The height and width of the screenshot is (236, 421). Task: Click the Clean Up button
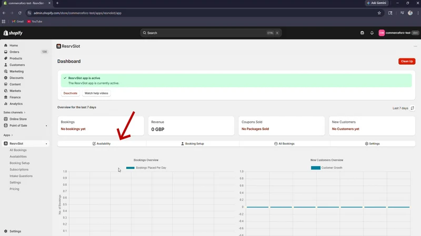pos(407,61)
